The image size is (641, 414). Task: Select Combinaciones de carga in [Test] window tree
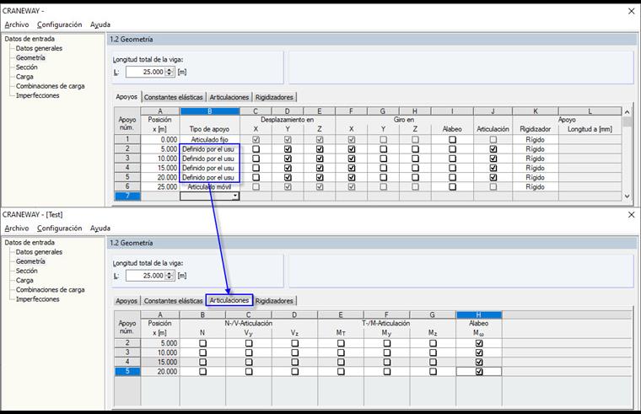click(51, 289)
